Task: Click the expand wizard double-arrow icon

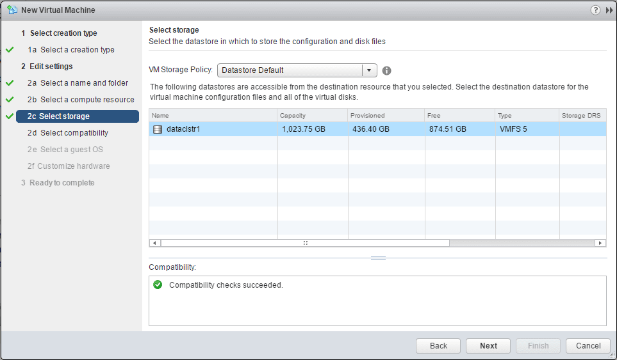Action: point(609,10)
